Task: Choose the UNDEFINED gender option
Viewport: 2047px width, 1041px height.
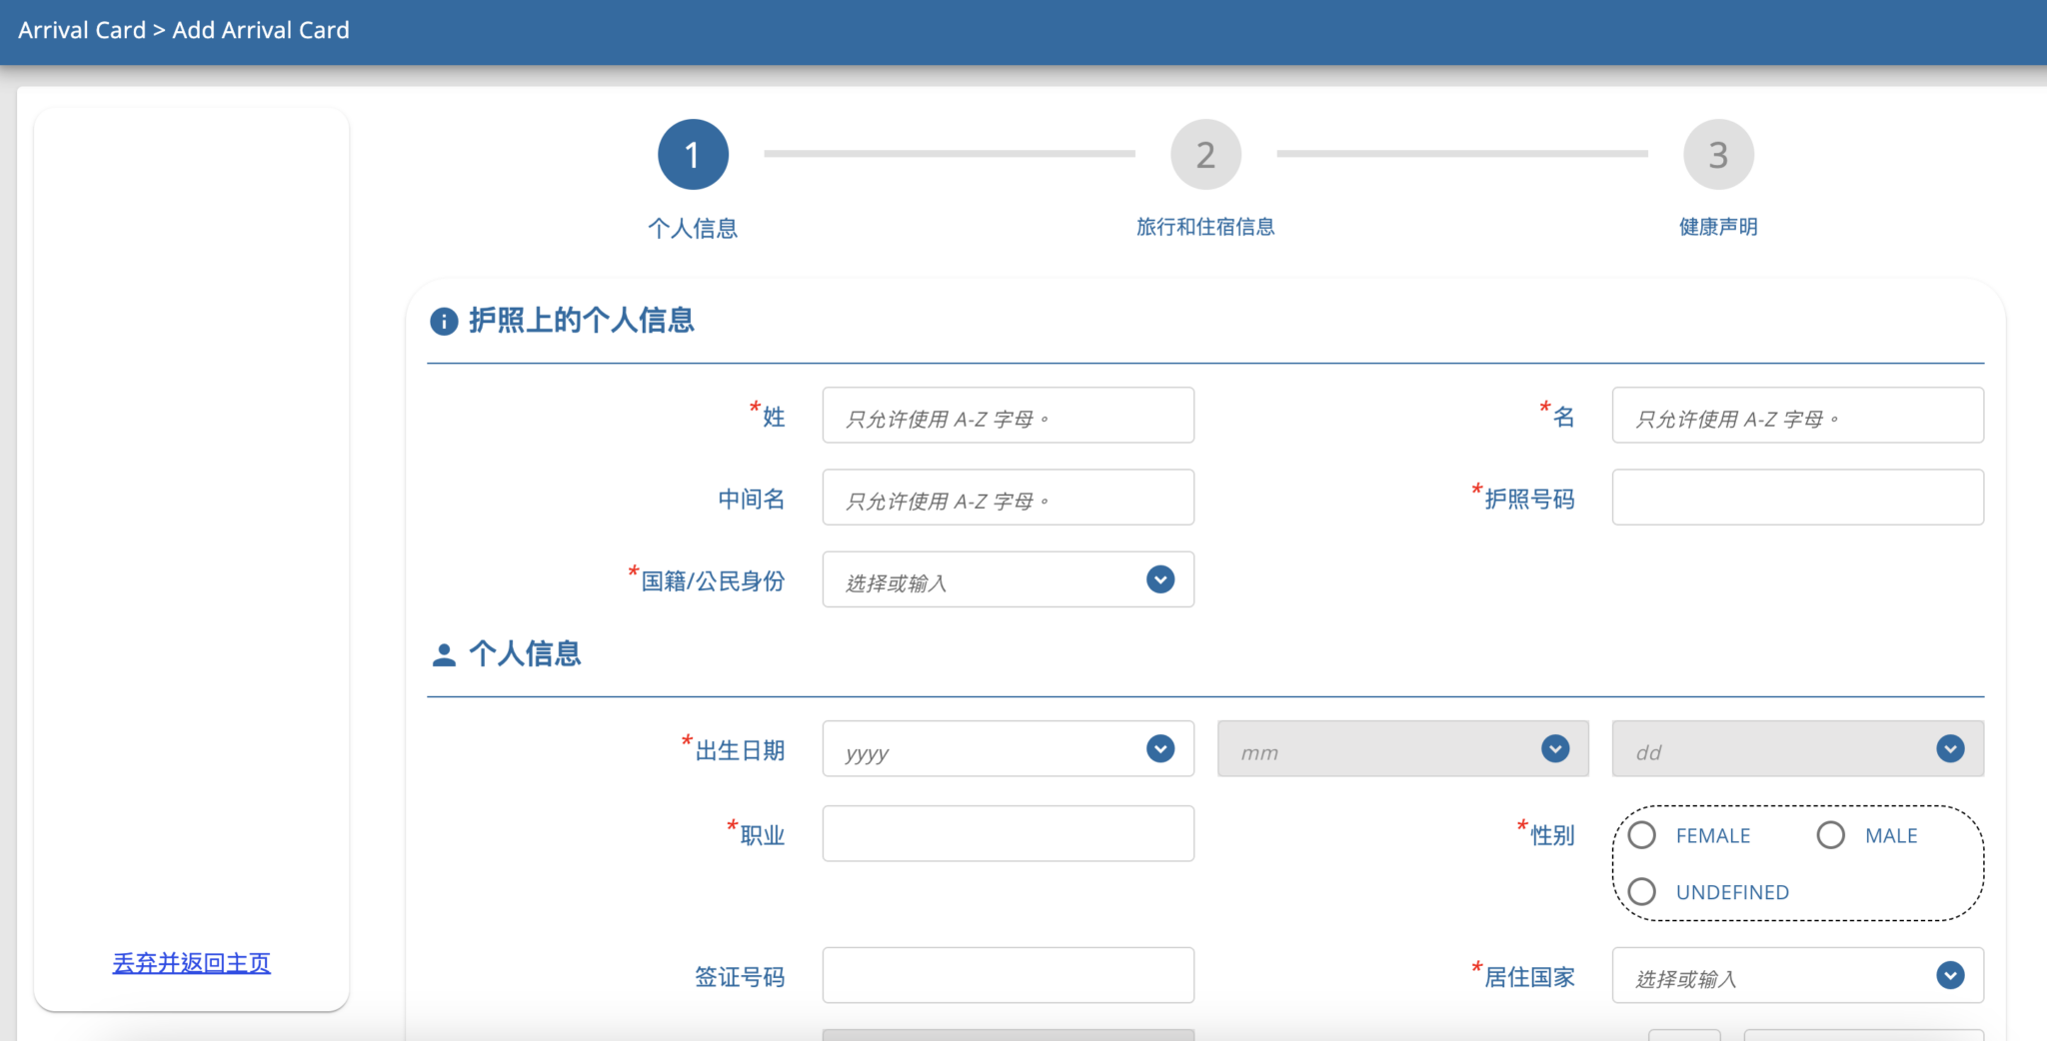Action: click(1642, 891)
